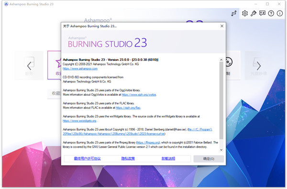287x189 pixels.
Task: Open the 隐私政策 link
Action: click(128, 158)
